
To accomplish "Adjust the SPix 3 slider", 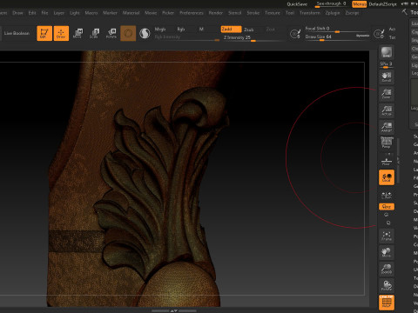I will (387, 64).
